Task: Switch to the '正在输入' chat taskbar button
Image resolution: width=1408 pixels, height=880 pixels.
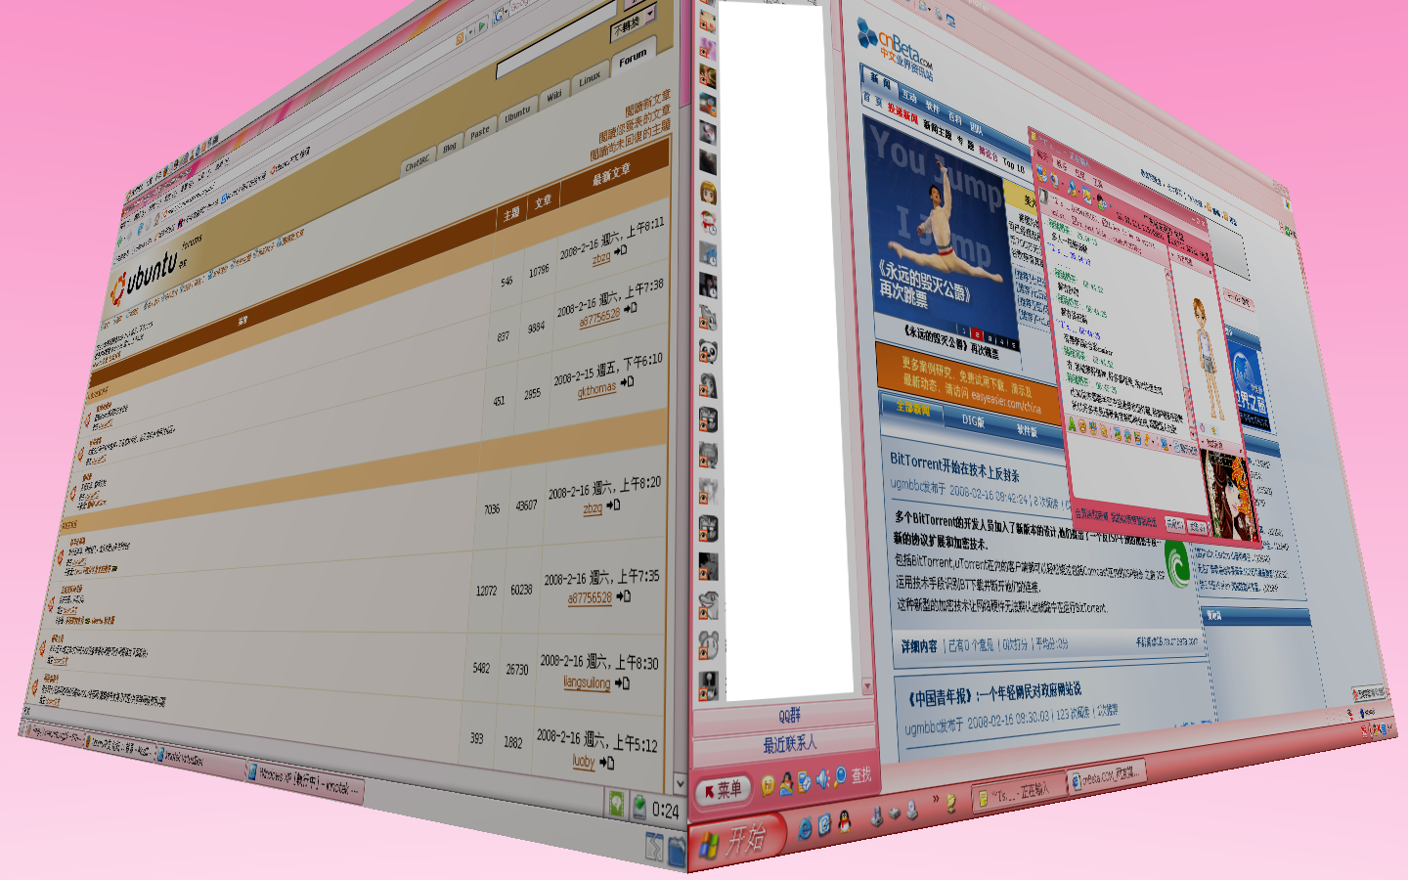Action: pos(1018,792)
